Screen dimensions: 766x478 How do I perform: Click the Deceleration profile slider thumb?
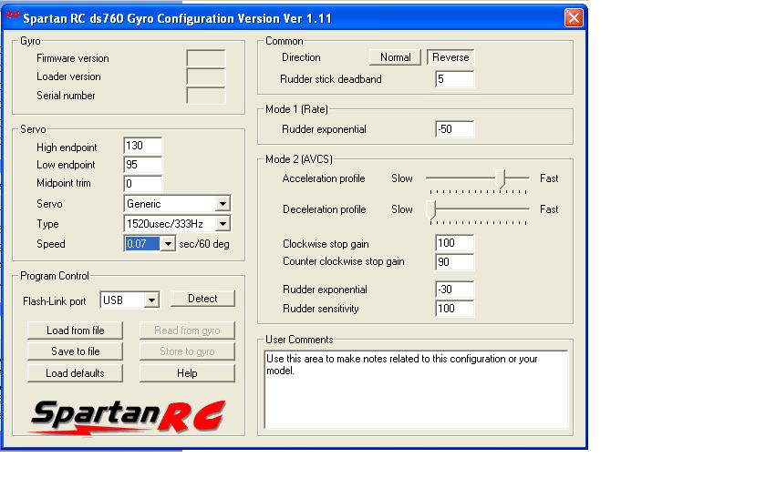click(431, 209)
